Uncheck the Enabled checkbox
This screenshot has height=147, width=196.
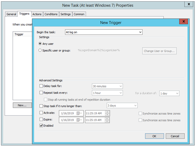(x=41, y=126)
